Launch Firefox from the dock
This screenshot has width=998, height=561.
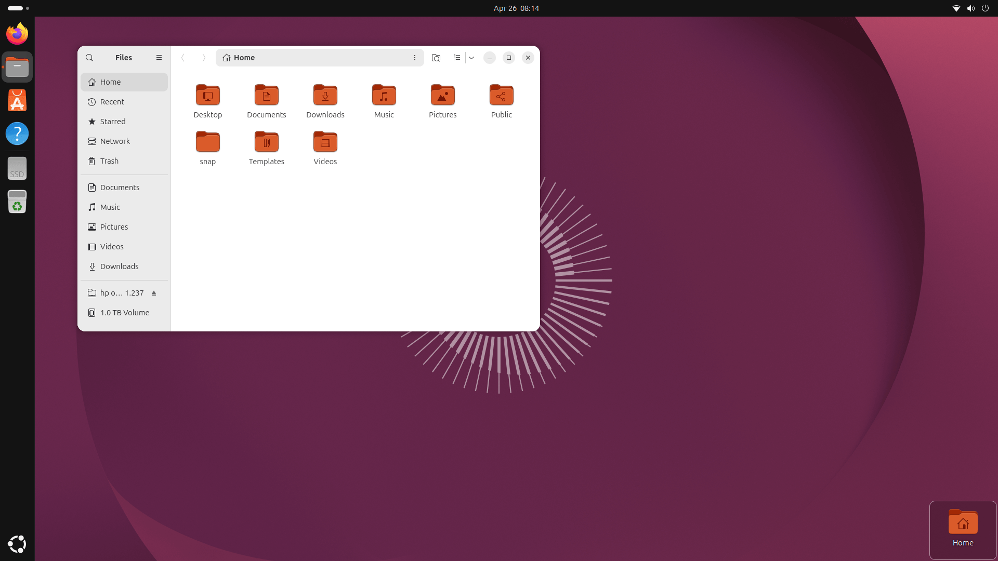17,34
